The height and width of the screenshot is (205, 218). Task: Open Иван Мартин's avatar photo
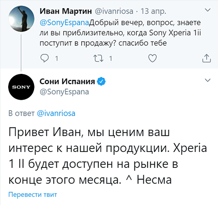[x=21, y=19]
